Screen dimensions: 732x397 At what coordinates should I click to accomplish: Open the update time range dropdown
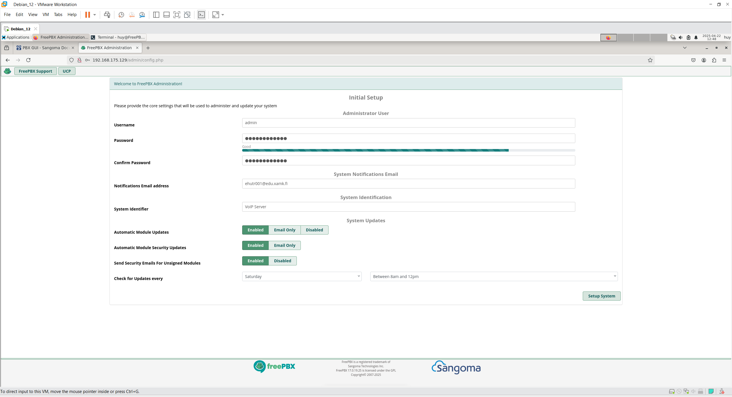coord(494,277)
